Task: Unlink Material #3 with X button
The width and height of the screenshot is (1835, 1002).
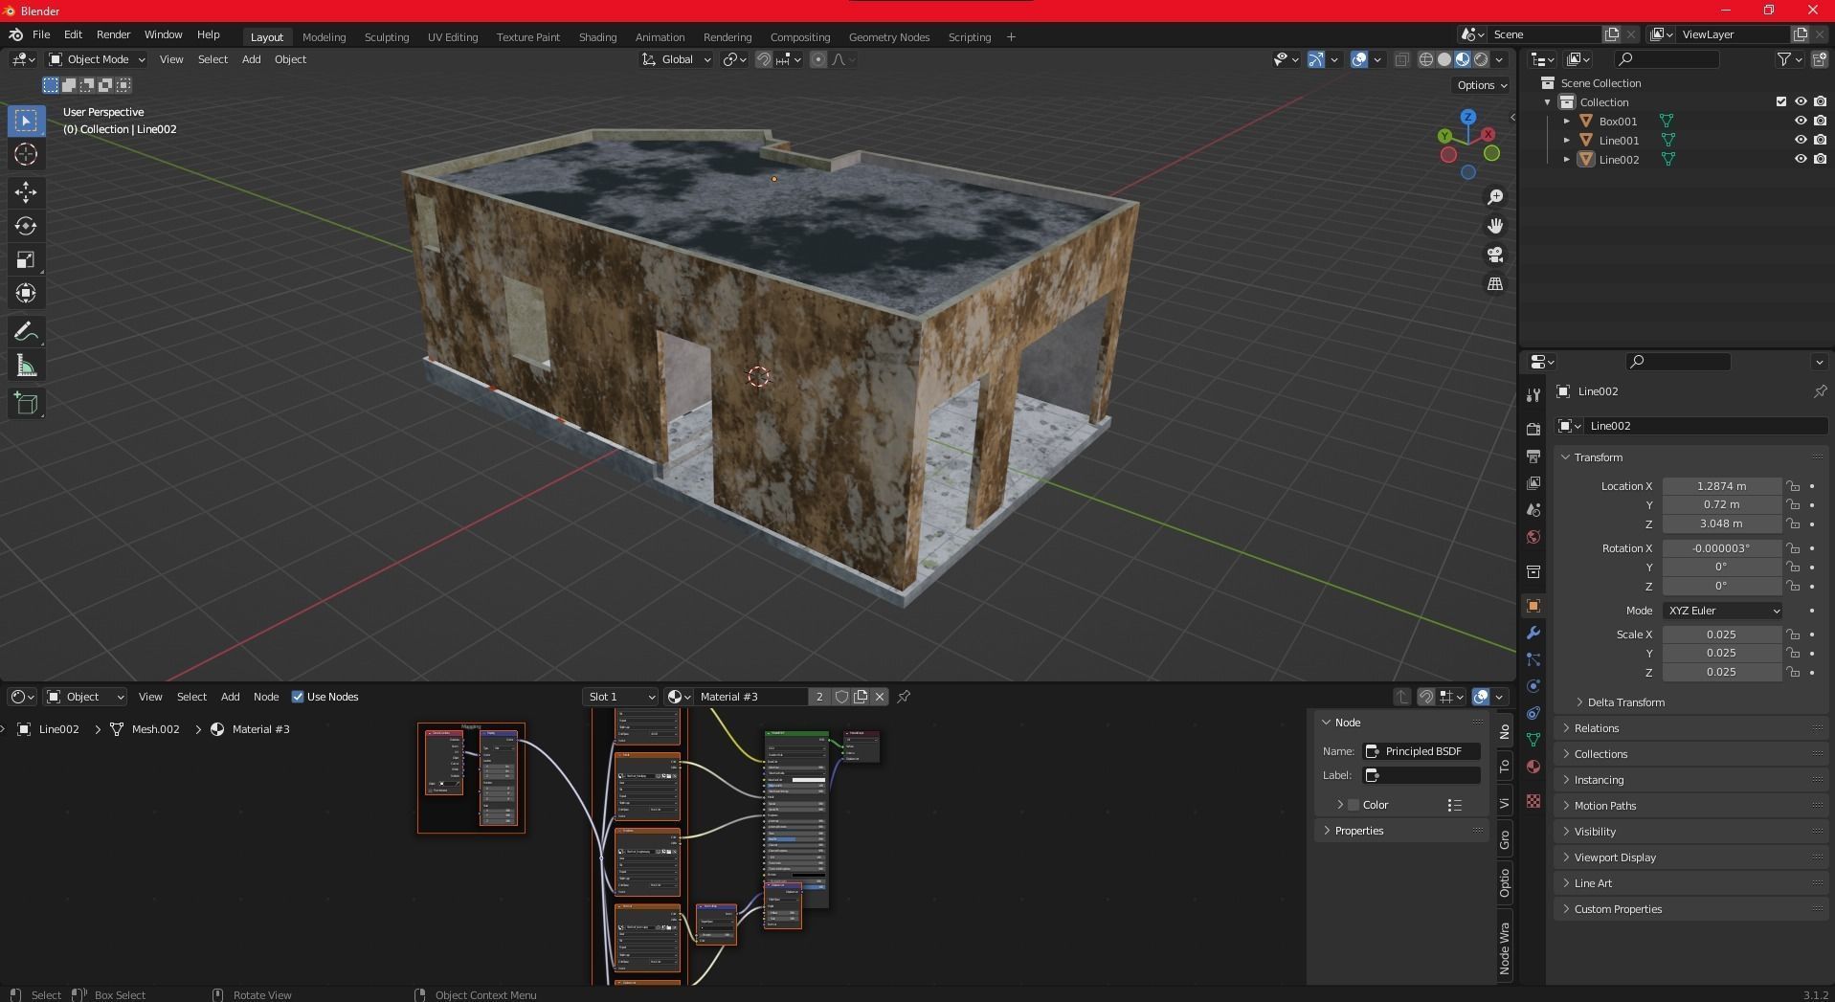Action: [880, 697]
